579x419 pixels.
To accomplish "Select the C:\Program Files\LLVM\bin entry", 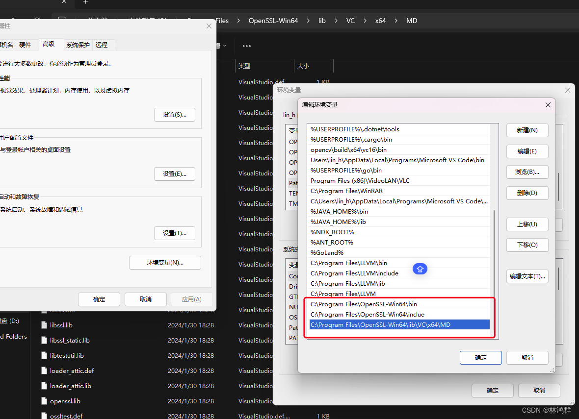I will pyautogui.click(x=399, y=263).
